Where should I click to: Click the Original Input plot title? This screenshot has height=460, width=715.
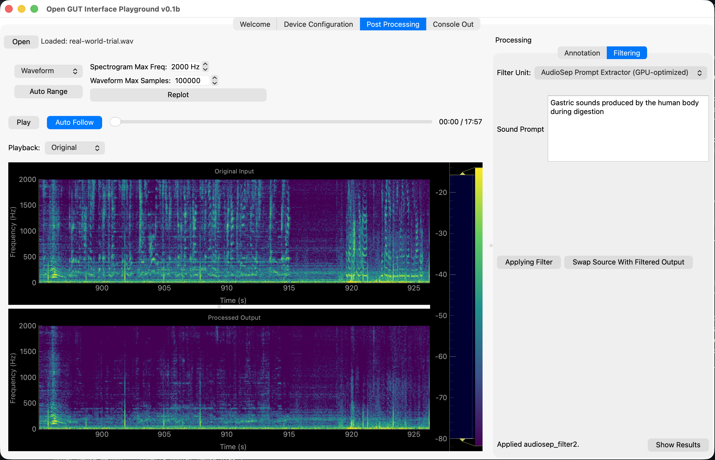[234, 171]
